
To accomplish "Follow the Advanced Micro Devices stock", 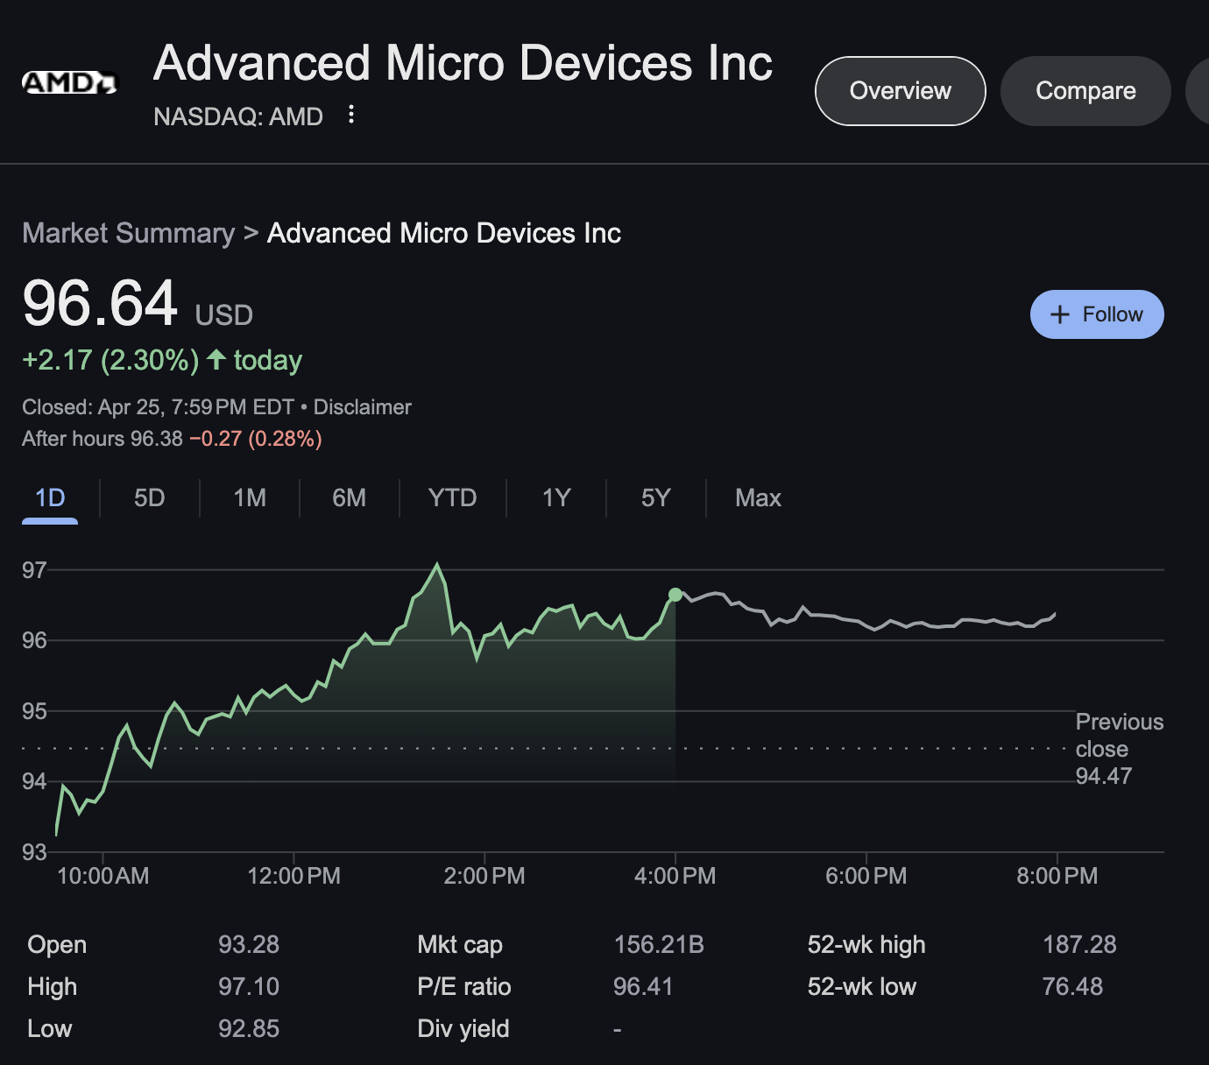I will [x=1097, y=314].
